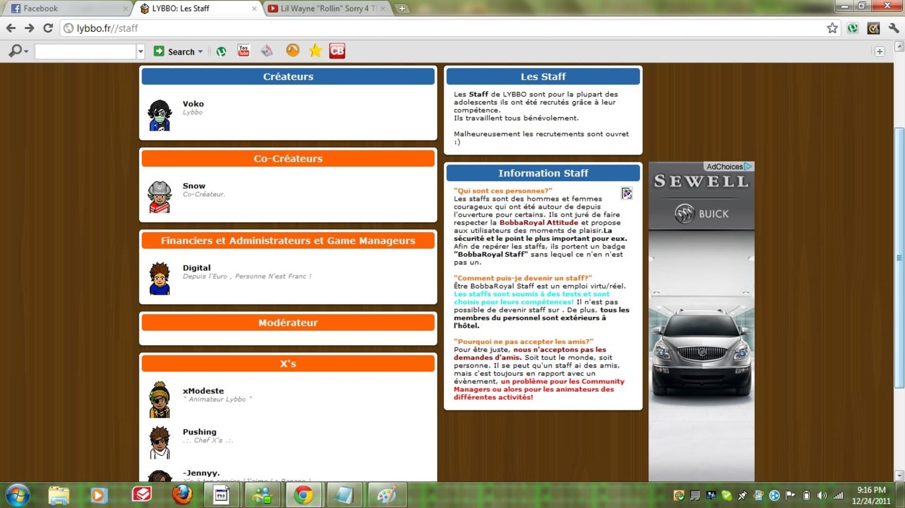Reload the lybbo.fr staff page
The width and height of the screenshot is (905, 508).
tap(48, 28)
